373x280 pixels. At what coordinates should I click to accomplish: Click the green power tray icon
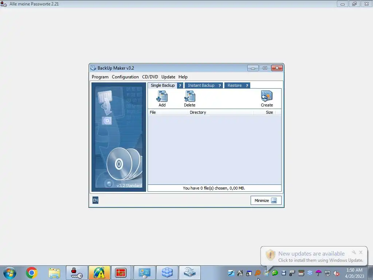tap(275, 273)
